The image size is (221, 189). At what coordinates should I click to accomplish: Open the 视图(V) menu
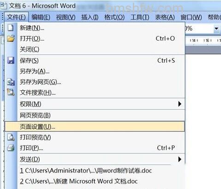pyautogui.click(x=66, y=17)
